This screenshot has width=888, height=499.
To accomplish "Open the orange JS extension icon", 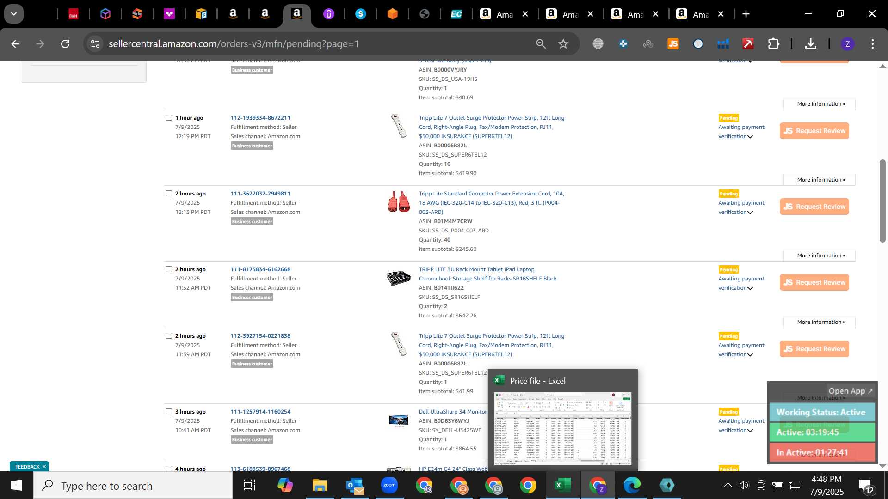I will [673, 44].
